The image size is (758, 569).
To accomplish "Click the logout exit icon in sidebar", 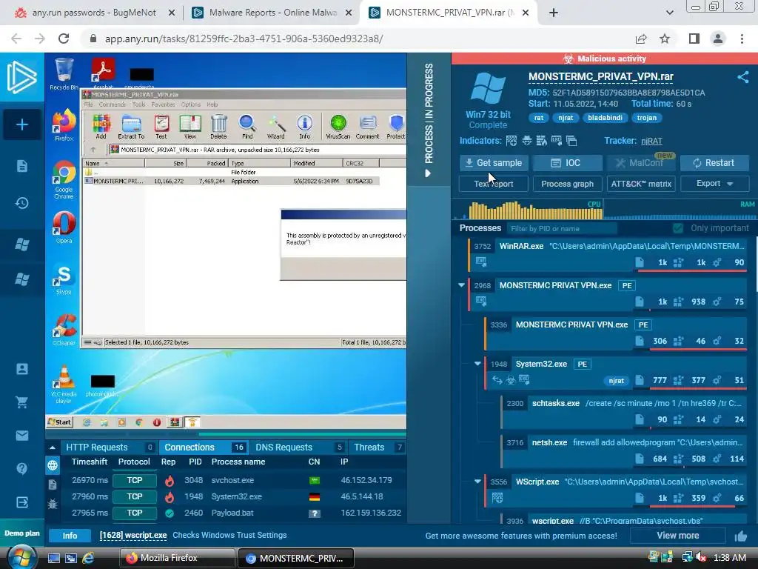I will 21,502.
